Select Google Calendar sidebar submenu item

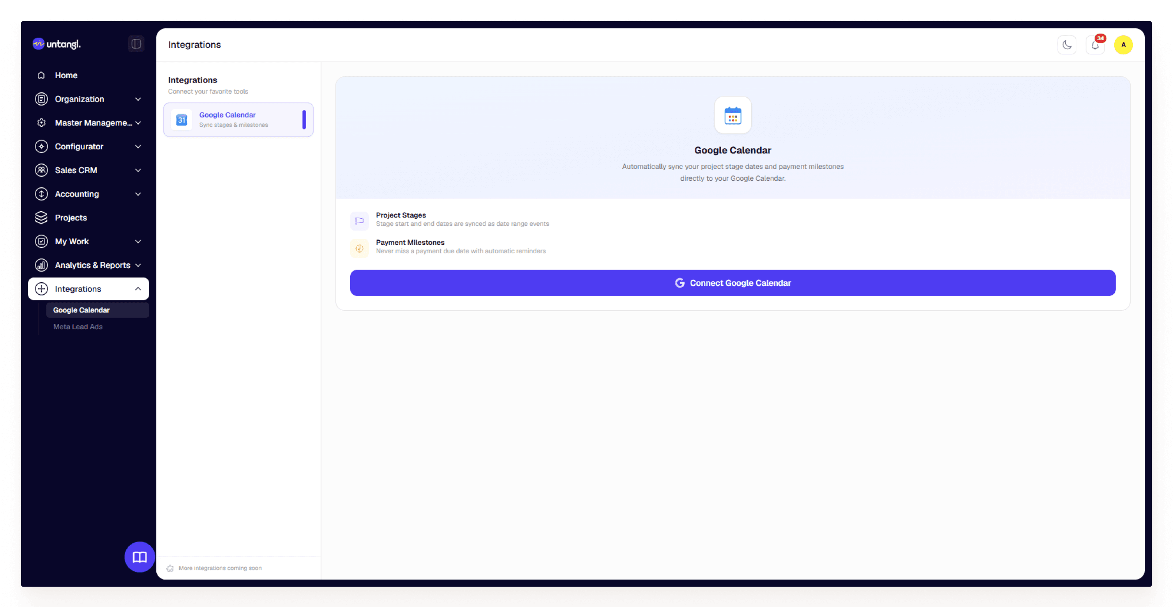[x=98, y=310]
